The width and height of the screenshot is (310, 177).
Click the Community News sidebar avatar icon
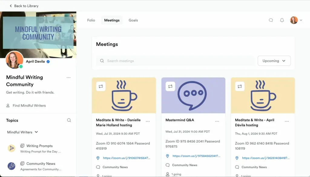click(x=12, y=166)
